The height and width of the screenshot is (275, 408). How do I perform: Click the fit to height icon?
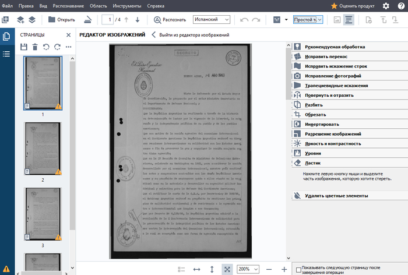pos(212,269)
